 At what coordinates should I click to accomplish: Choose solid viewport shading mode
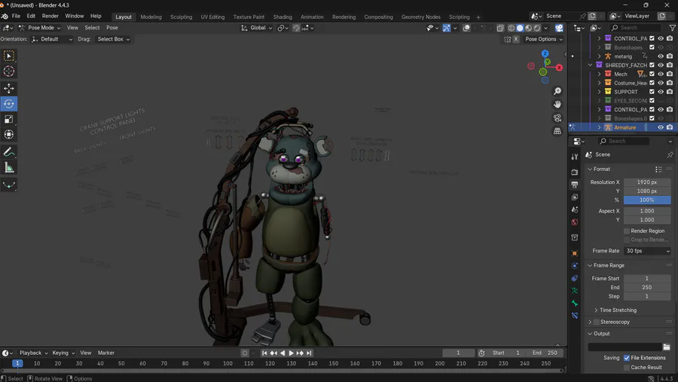[x=520, y=28]
